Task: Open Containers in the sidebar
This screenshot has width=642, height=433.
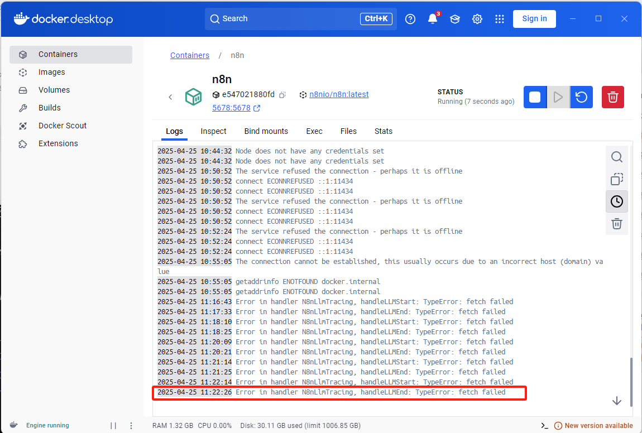Action: click(x=71, y=55)
